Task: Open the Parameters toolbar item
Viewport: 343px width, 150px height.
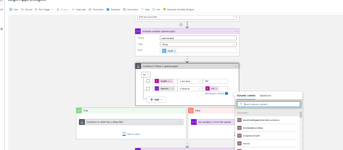Action: (x=96, y=9)
